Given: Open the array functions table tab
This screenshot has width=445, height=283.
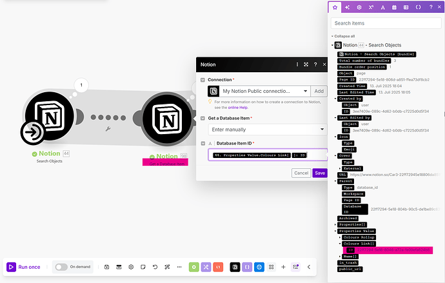Looking at the screenshot, I should pos(406,7).
